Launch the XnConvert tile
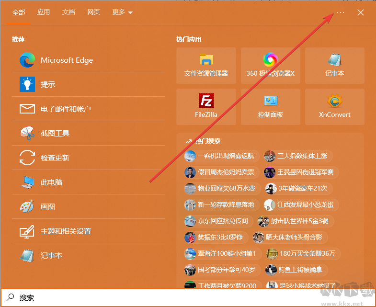376x307 pixels. (335, 107)
